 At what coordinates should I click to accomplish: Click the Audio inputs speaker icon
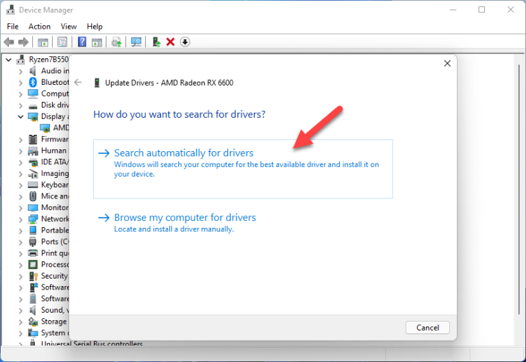tap(33, 70)
